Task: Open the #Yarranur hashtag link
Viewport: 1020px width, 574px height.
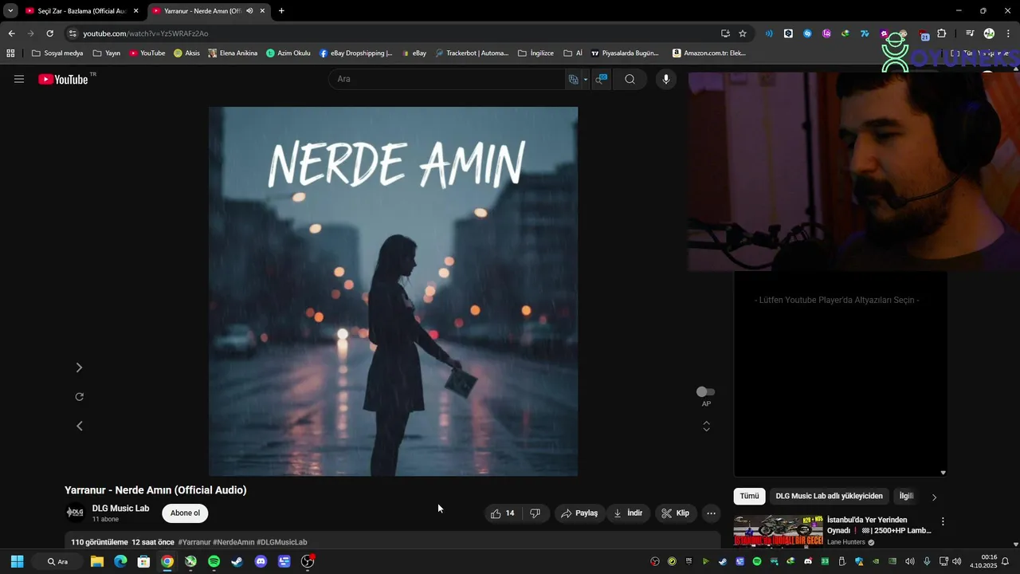Action: pyautogui.click(x=194, y=542)
